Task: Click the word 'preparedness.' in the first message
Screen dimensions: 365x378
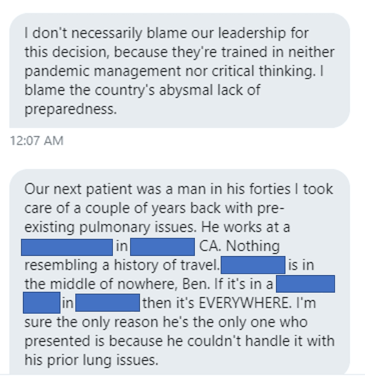Action: [71, 110]
